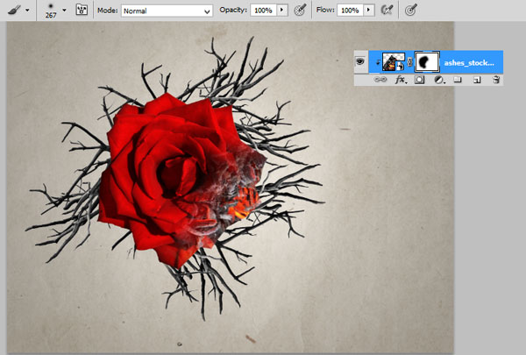Enable airbrush mode
Image resolution: width=526 pixels, height=355 pixels.
(386, 11)
